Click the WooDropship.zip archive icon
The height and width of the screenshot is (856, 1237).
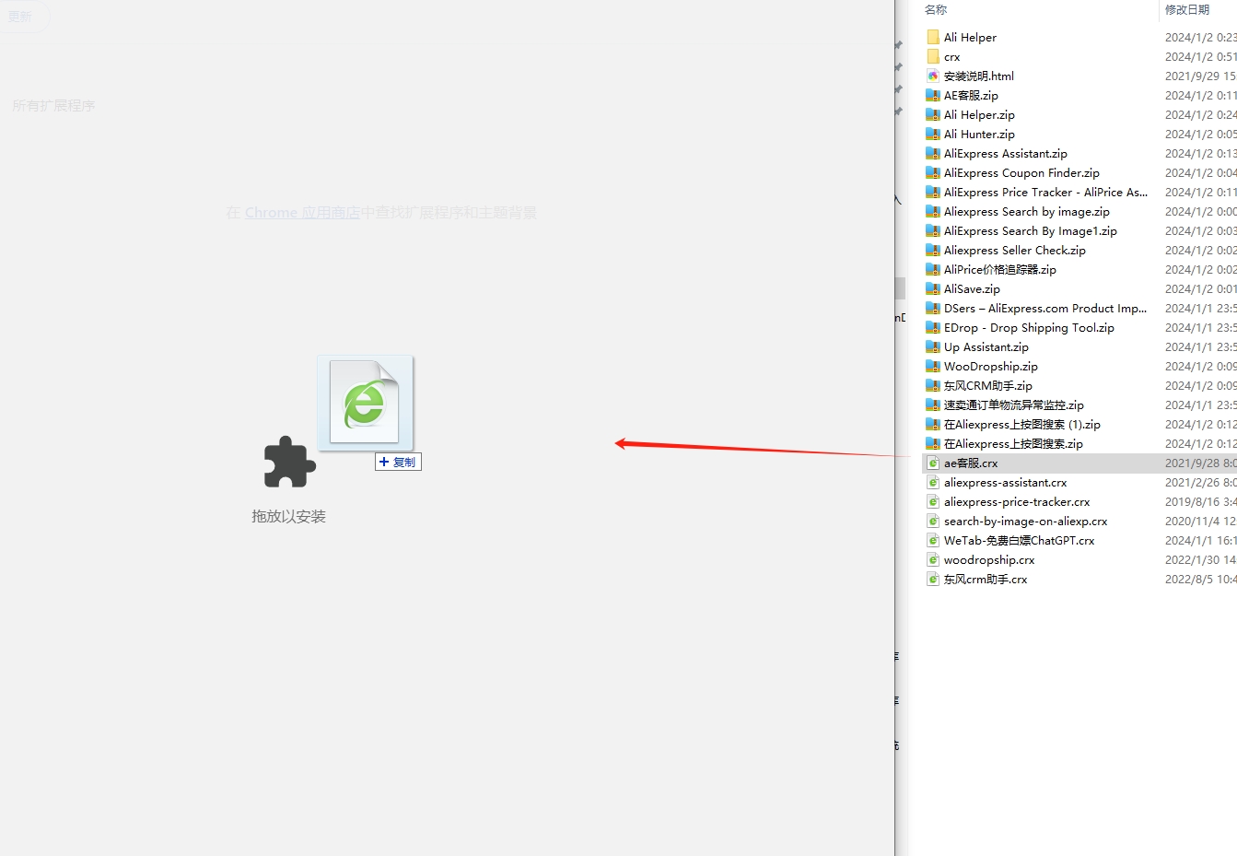pyautogui.click(x=933, y=366)
